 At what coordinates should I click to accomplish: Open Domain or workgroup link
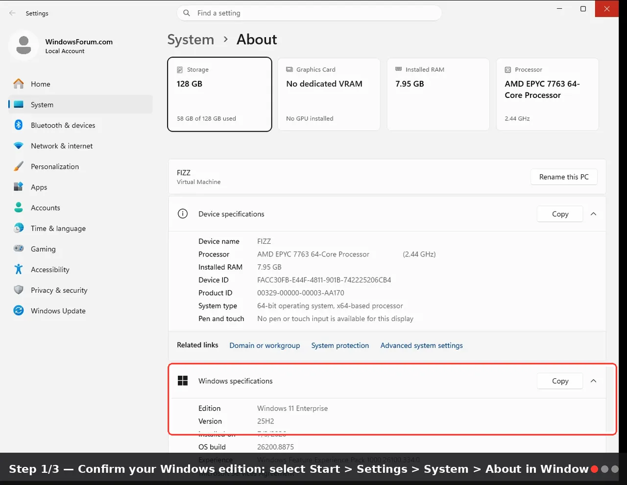point(265,345)
